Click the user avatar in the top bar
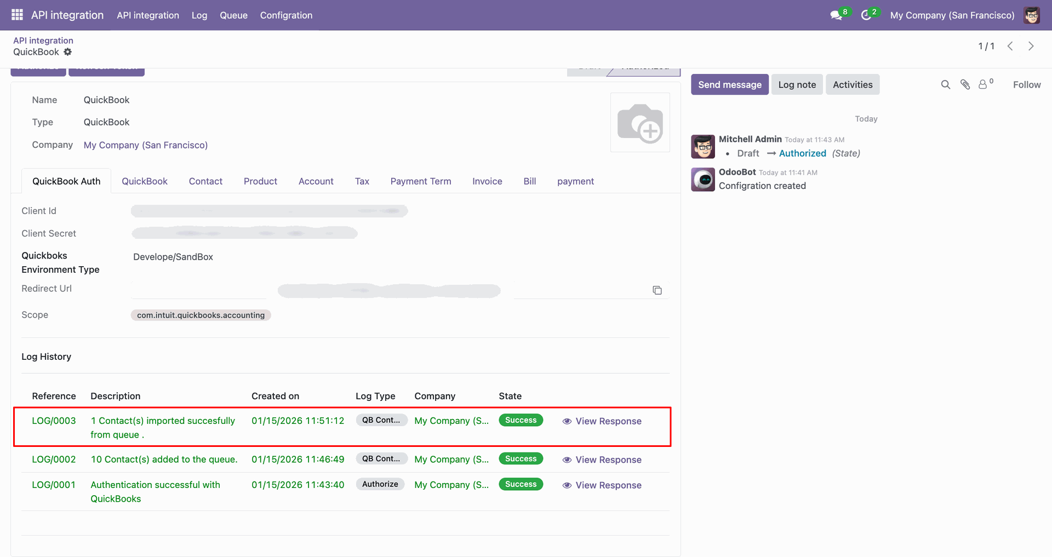Screen dimensions: 1052x557 (1032, 15)
